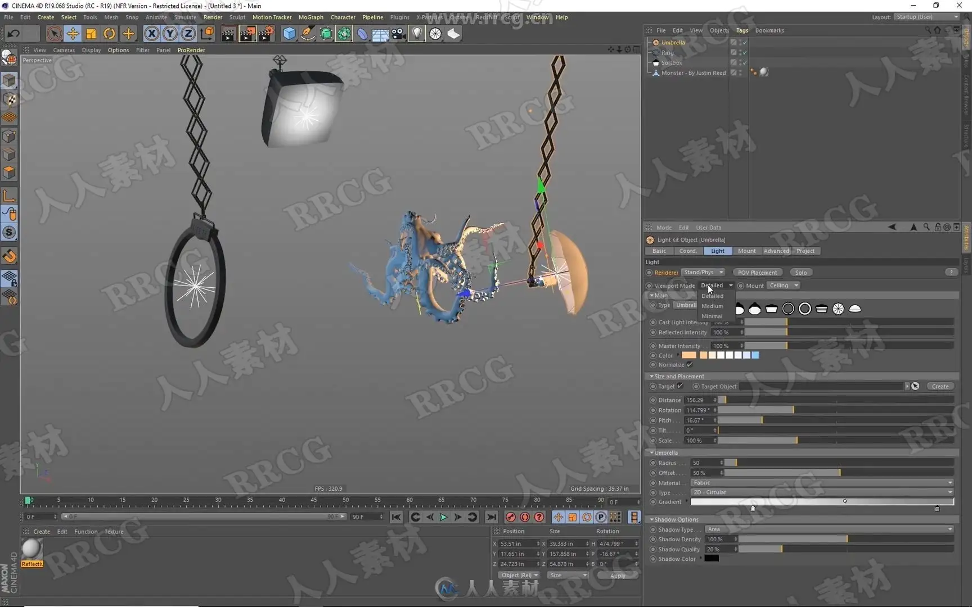
Task: Open the Type 2D - Circular dropdown
Action: (x=822, y=492)
